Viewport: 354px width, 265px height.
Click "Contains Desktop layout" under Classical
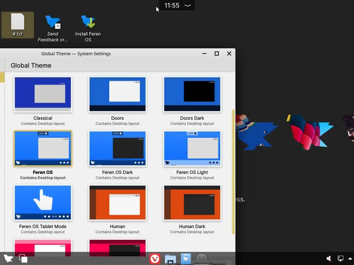(x=43, y=124)
